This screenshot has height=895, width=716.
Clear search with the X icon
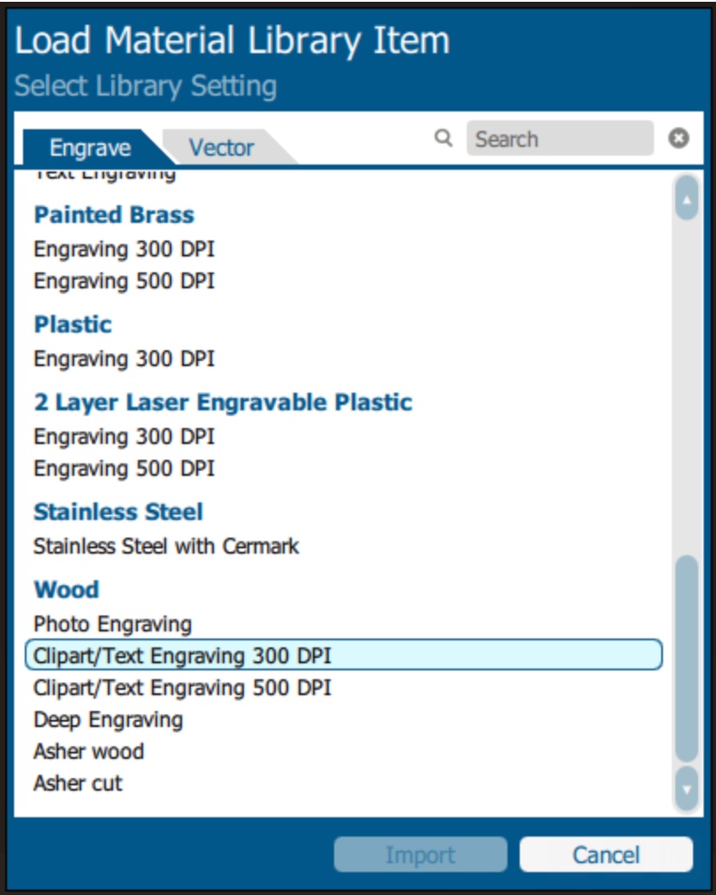[x=678, y=138]
